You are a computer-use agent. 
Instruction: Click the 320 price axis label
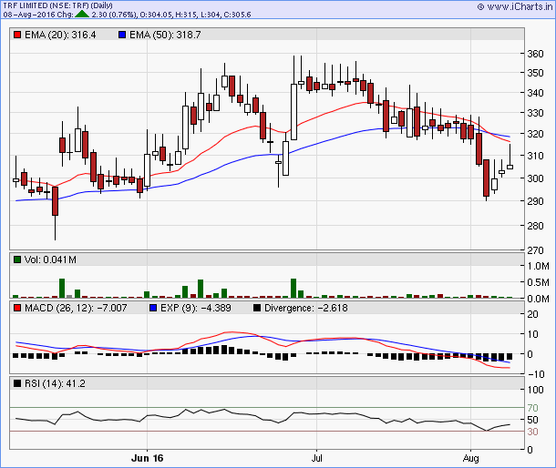(535, 134)
